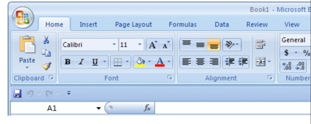Expand the font size dropdown
Screen dimensions: 311x124
(140, 45)
